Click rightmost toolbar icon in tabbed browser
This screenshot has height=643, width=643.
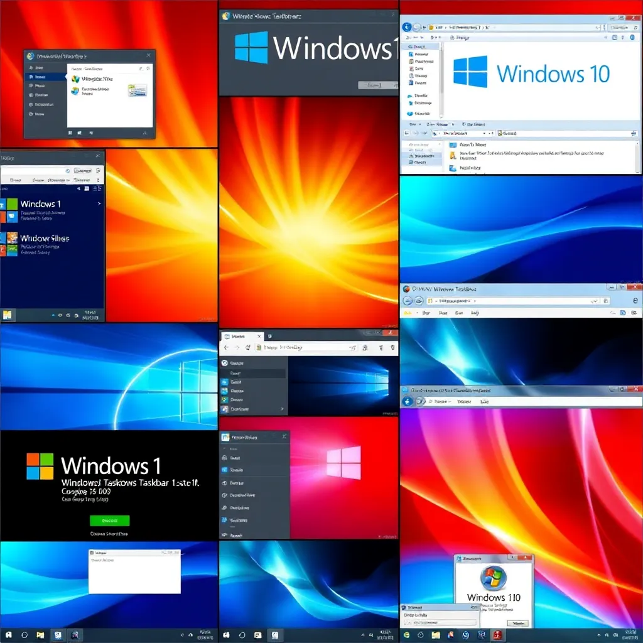point(393,347)
